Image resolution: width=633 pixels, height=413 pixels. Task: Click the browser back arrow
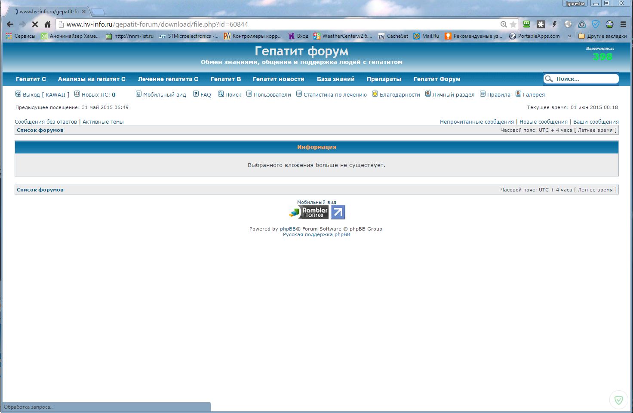pyautogui.click(x=10, y=24)
